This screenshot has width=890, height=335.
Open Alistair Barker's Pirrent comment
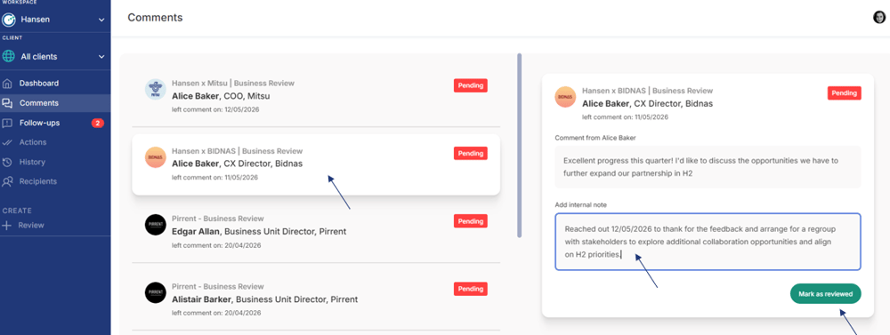coord(316,299)
